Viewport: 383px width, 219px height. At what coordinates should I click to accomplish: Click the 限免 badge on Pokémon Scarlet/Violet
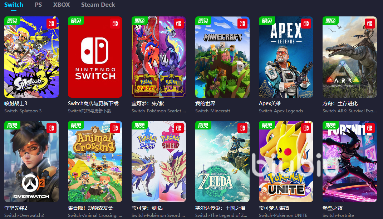click(140, 21)
